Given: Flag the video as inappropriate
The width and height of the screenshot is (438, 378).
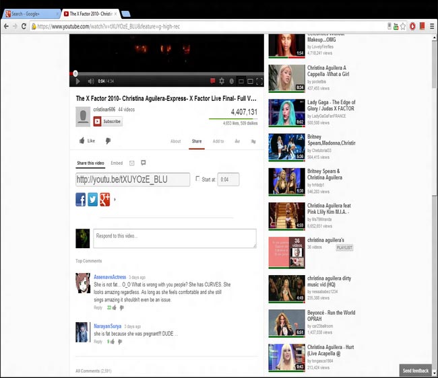Looking at the screenshot, I should tap(253, 141).
